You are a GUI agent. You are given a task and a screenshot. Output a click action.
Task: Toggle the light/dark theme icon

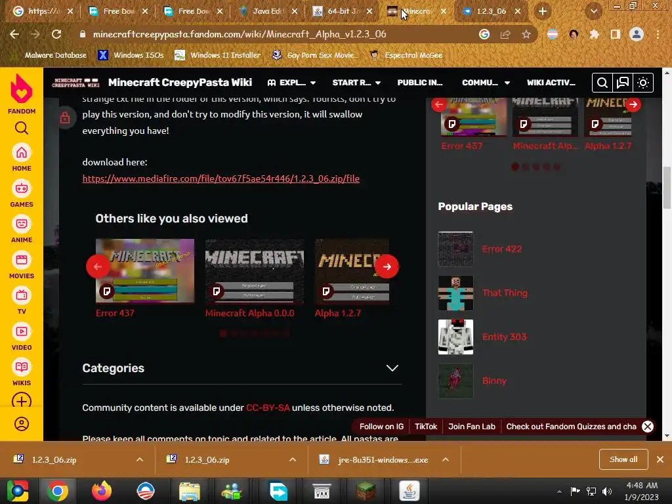pyautogui.click(x=643, y=83)
